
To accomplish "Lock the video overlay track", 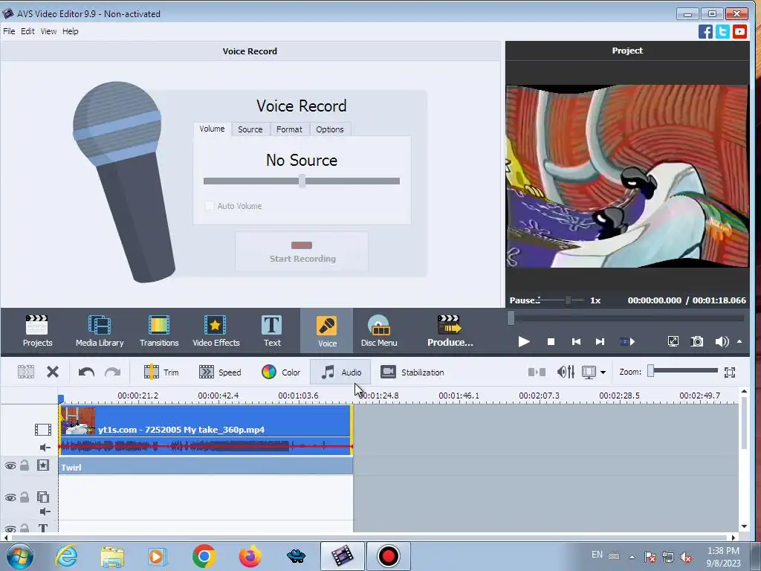I will pos(25,497).
